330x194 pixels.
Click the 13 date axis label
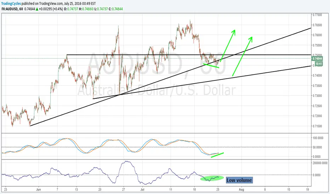click(76, 190)
